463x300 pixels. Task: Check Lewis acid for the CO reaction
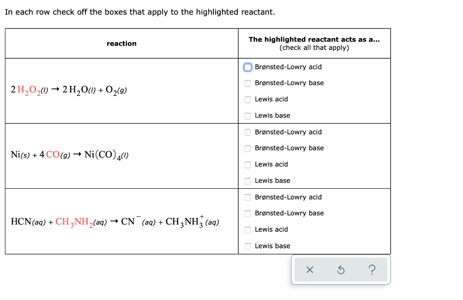[248, 165]
